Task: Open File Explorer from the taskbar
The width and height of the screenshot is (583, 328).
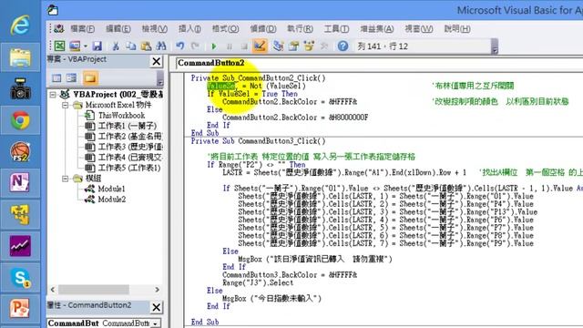Action: click(20, 57)
